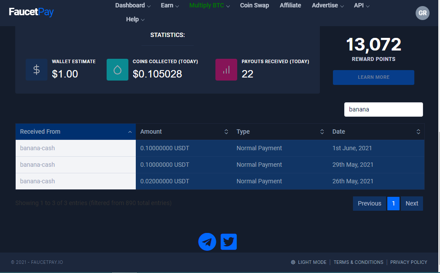Open the Terms & Conditions link

pos(358,262)
